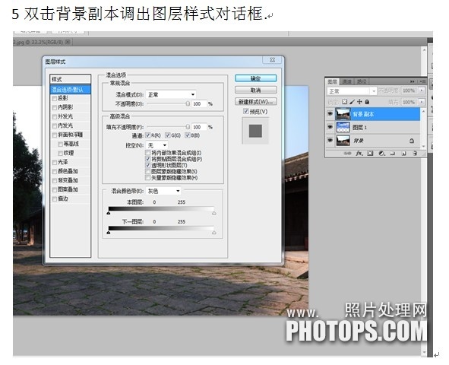Screen dimensions: 449x365
Task: Click the lock all padlock icon
Action: 367,102
